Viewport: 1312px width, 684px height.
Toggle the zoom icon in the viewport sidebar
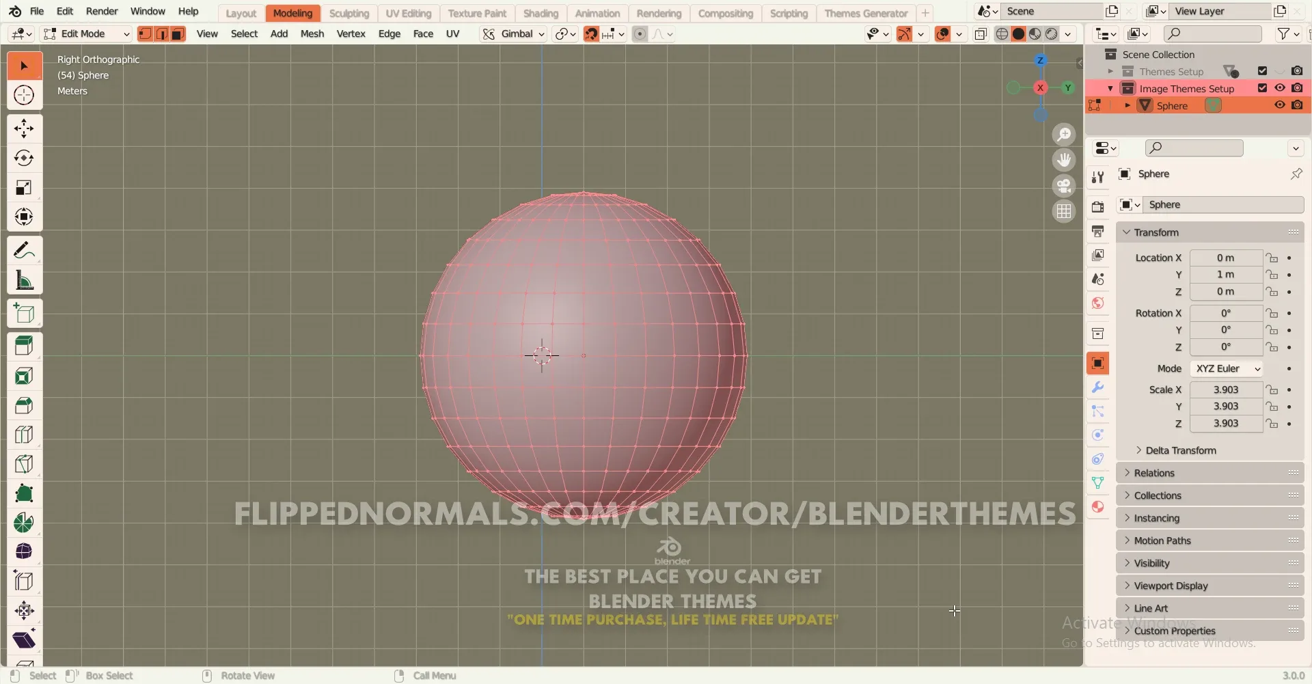click(x=1064, y=134)
